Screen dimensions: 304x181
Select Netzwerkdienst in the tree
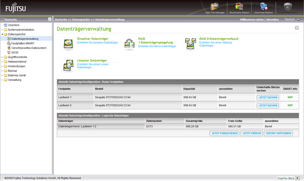click(17, 61)
